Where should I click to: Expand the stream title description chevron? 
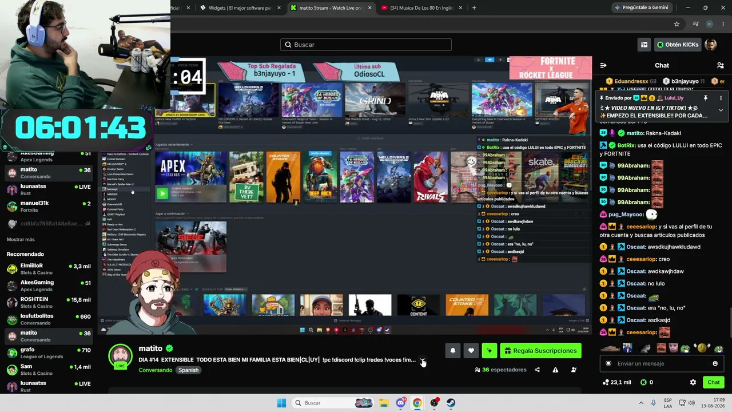(423, 360)
